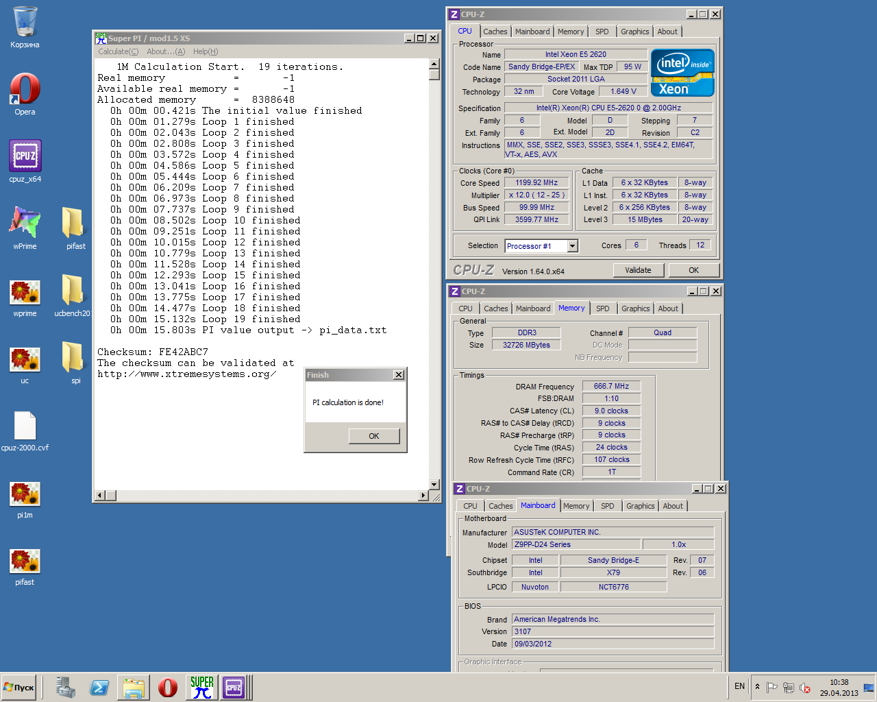
Task: Click the Action Center flag tray icon
Action: (772, 687)
